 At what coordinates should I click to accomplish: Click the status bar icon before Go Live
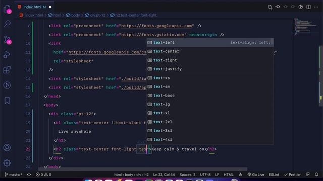pyautogui.click(x=240, y=174)
